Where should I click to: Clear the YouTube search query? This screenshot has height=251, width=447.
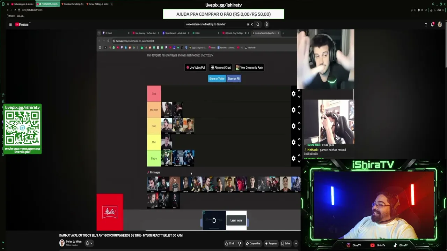tap(251, 24)
